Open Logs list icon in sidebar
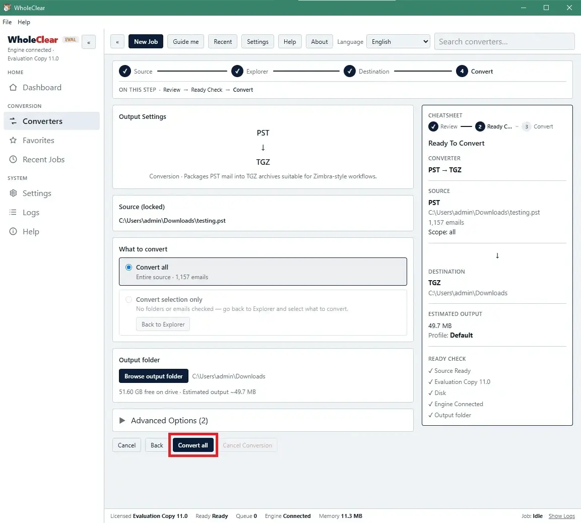Screen dimensions: 581x523 [x=13, y=212]
